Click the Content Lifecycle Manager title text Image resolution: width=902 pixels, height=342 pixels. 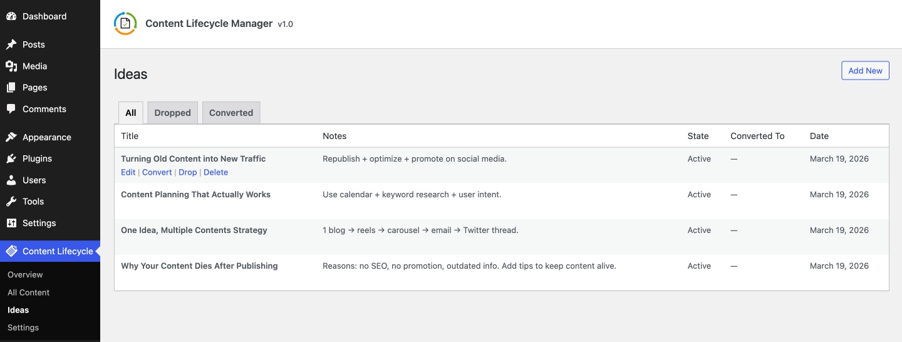209,24
